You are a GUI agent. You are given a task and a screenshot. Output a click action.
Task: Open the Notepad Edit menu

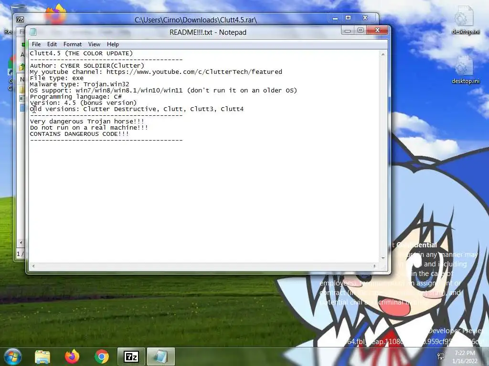52,44
